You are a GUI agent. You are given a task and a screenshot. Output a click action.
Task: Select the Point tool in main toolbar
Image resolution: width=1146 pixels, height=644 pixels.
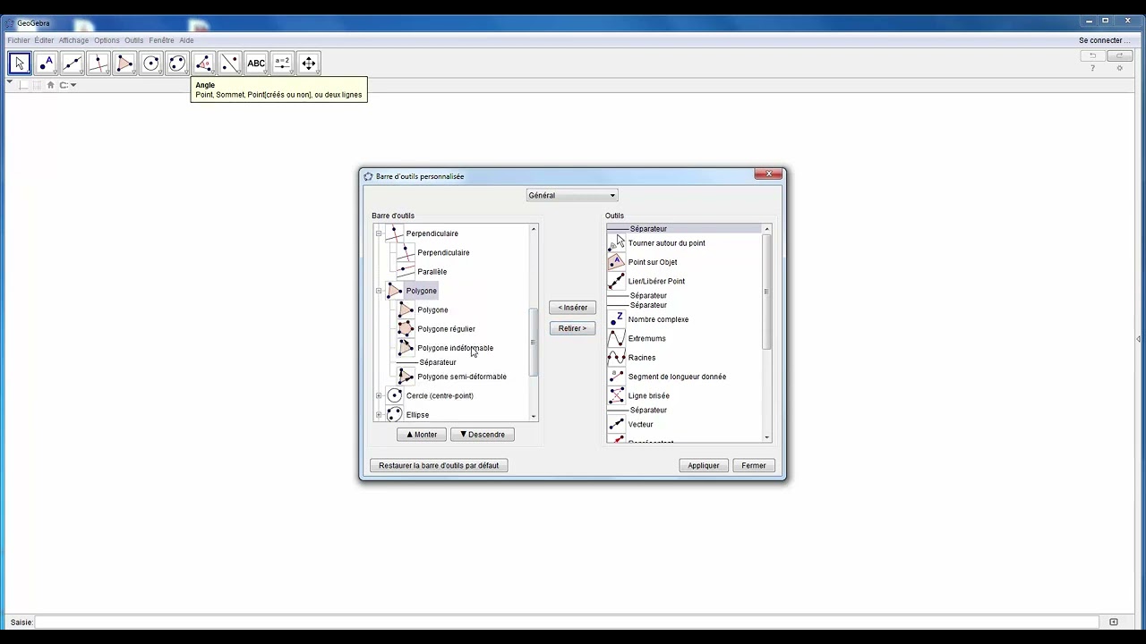(46, 63)
